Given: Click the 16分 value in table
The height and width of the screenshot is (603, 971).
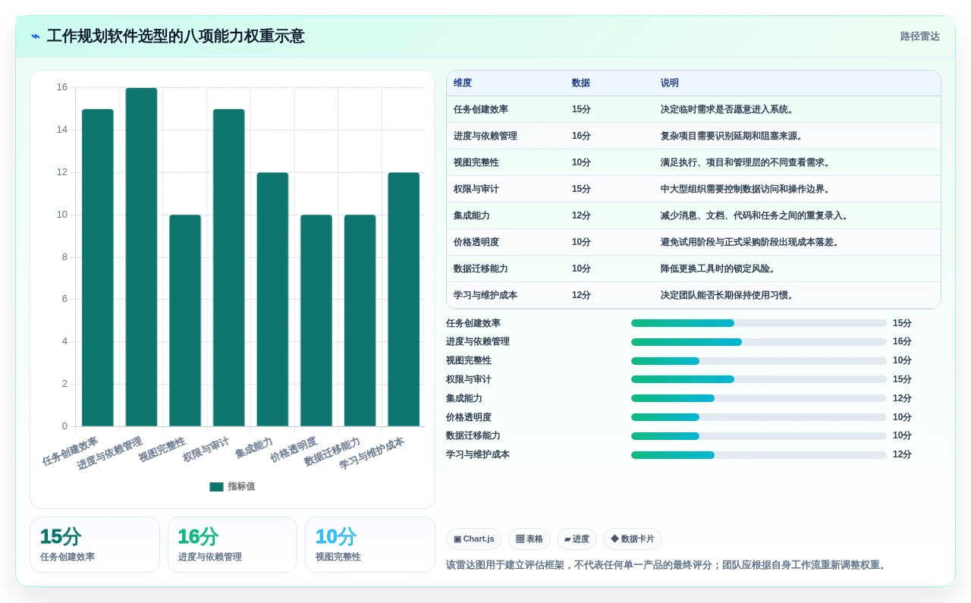Looking at the screenshot, I should [x=581, y=137].
